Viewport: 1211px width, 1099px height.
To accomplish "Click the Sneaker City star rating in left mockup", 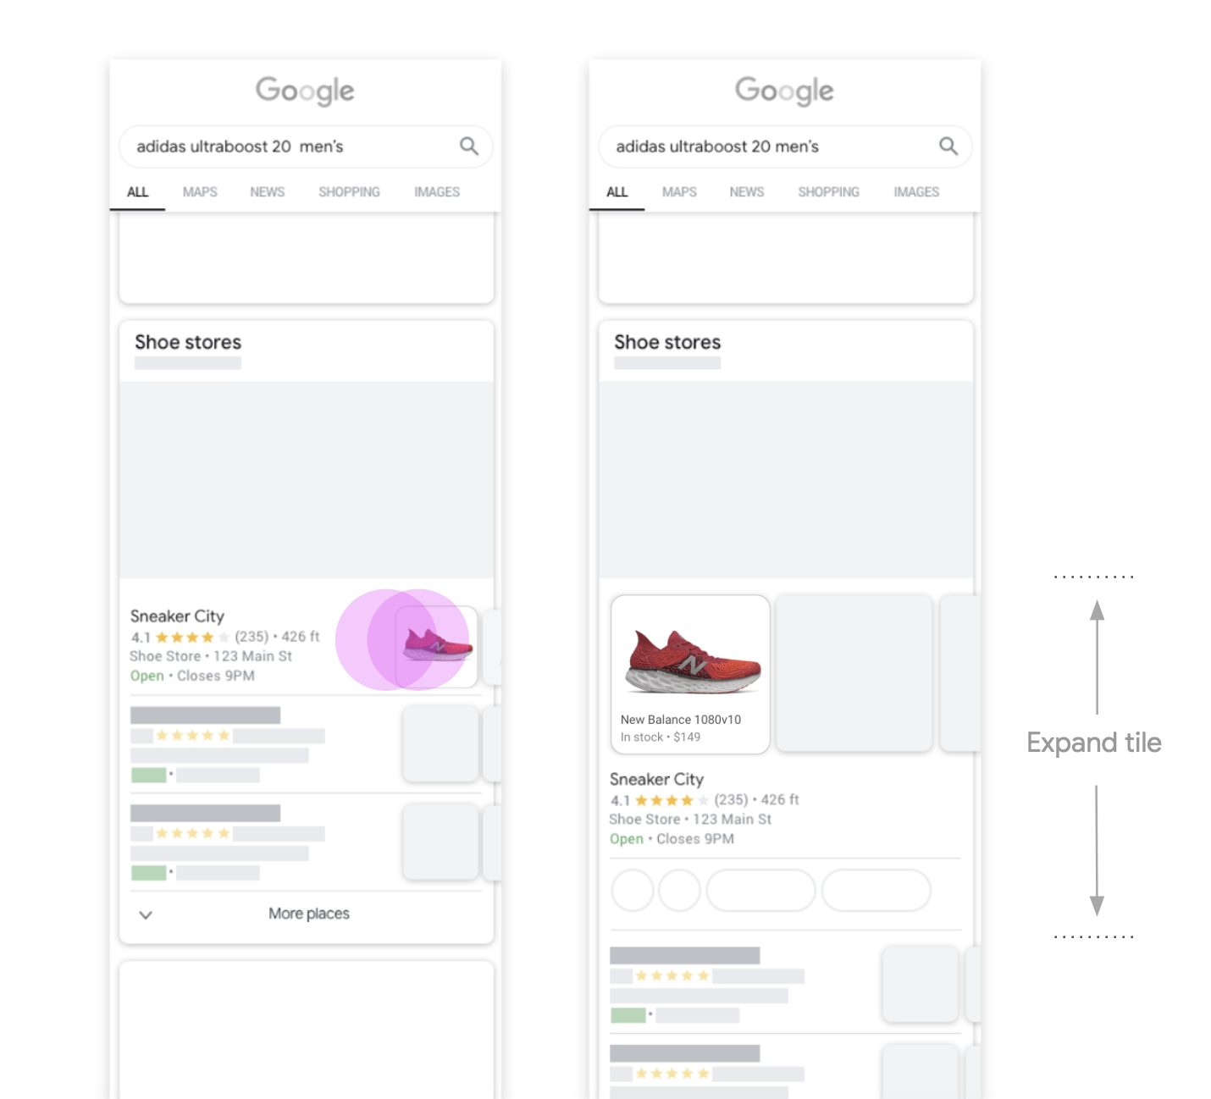I will click(192, 637).
